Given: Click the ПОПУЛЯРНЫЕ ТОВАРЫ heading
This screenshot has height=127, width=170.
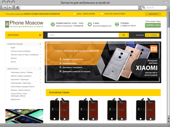Looking at the screenshot, I should click(x=59, y=93).
